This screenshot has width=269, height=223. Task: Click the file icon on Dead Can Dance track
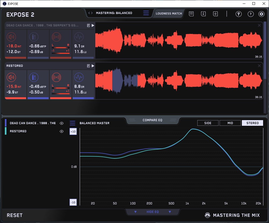(88, 26)
